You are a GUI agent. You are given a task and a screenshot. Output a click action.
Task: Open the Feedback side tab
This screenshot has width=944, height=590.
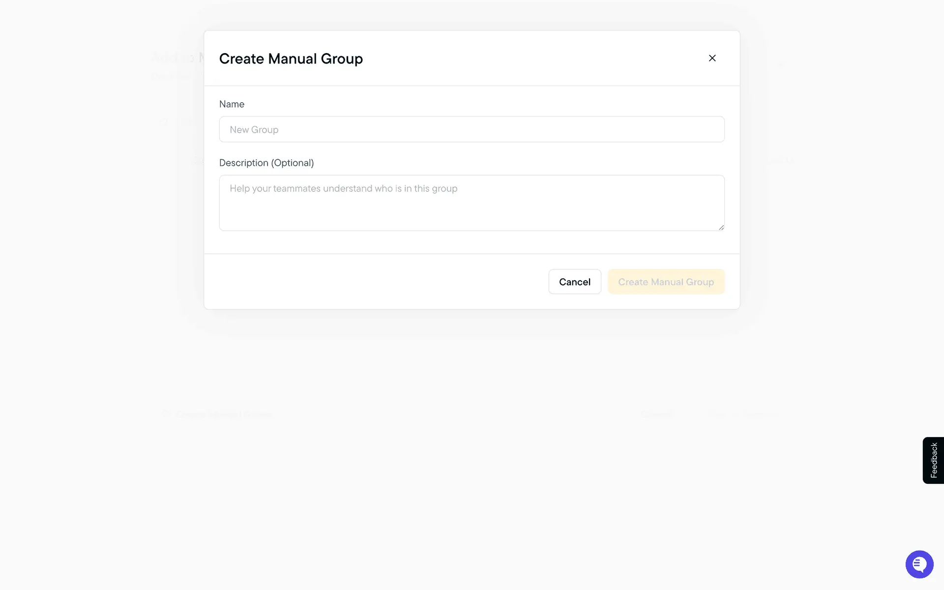coord(933,460)
